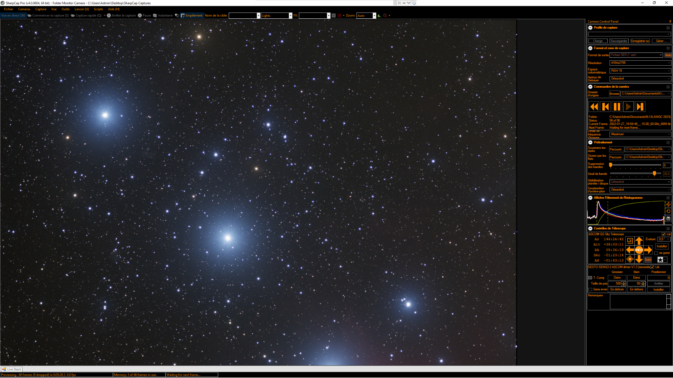Screen dimensions: 673x378
Task: Move telescope down with the down arrow
Action: (x=639, y=259)
